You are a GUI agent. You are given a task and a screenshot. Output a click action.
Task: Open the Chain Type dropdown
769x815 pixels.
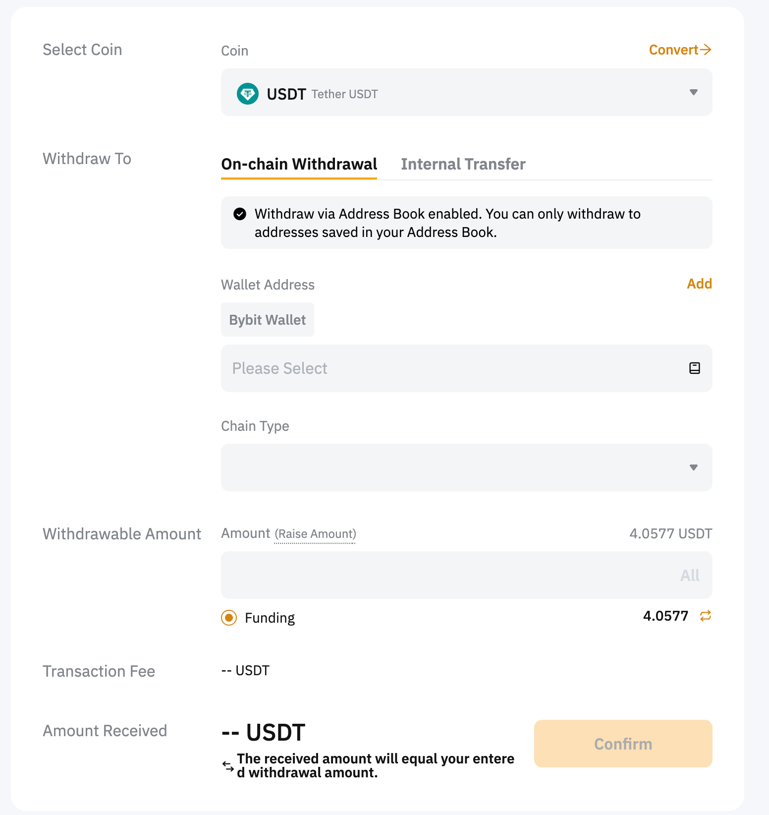(x=466, y=467)
